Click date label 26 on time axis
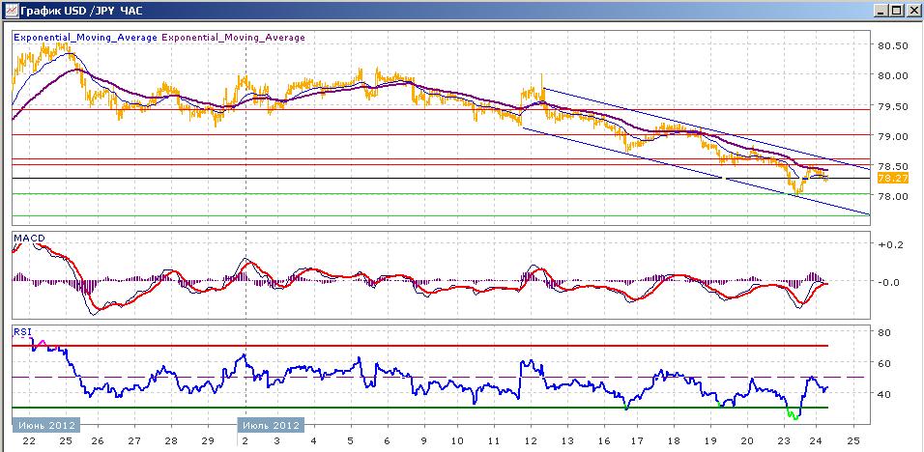924x452 pixels. tap(98, 440)
